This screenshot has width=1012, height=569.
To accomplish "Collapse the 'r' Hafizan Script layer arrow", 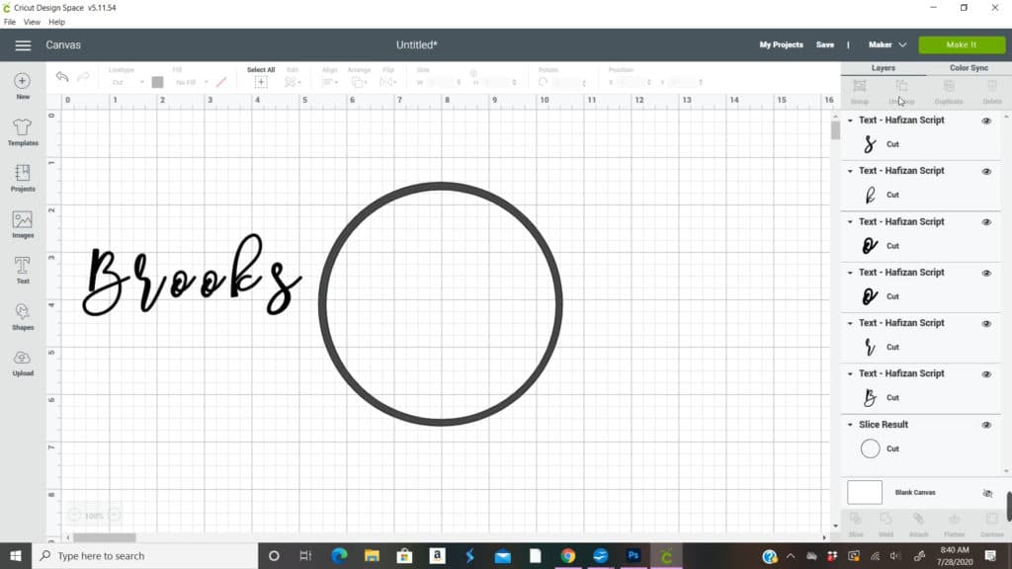I will tap(850, 323).
